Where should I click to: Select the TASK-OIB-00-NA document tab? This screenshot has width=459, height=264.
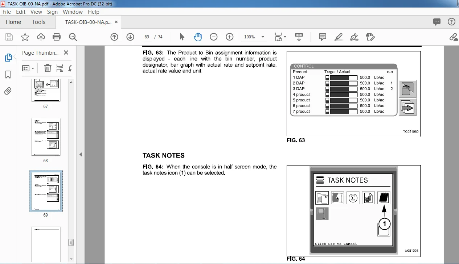click(x=88, y=22)
